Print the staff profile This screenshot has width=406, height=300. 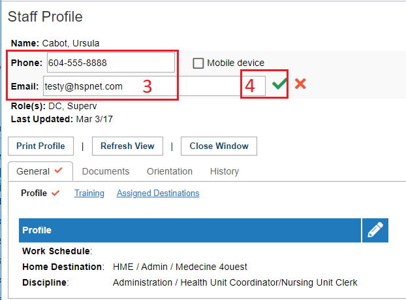point(40,146)
